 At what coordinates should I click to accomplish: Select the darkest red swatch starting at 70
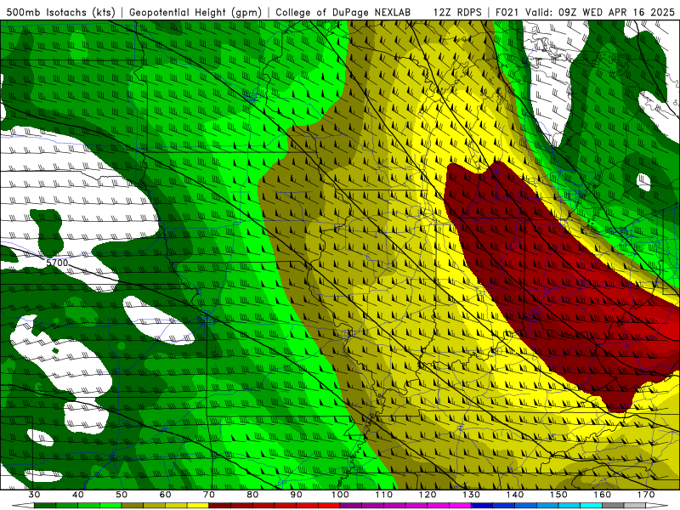pyautogui.click(x=220, y=505)
